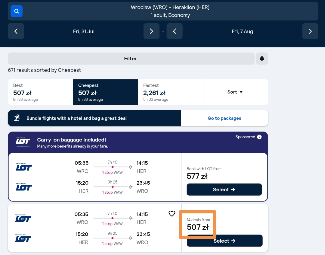Viewport: 325px width, 255px height.
Task: Select the 577 zł LOT sponsored deal
Action: click(224, 190)
